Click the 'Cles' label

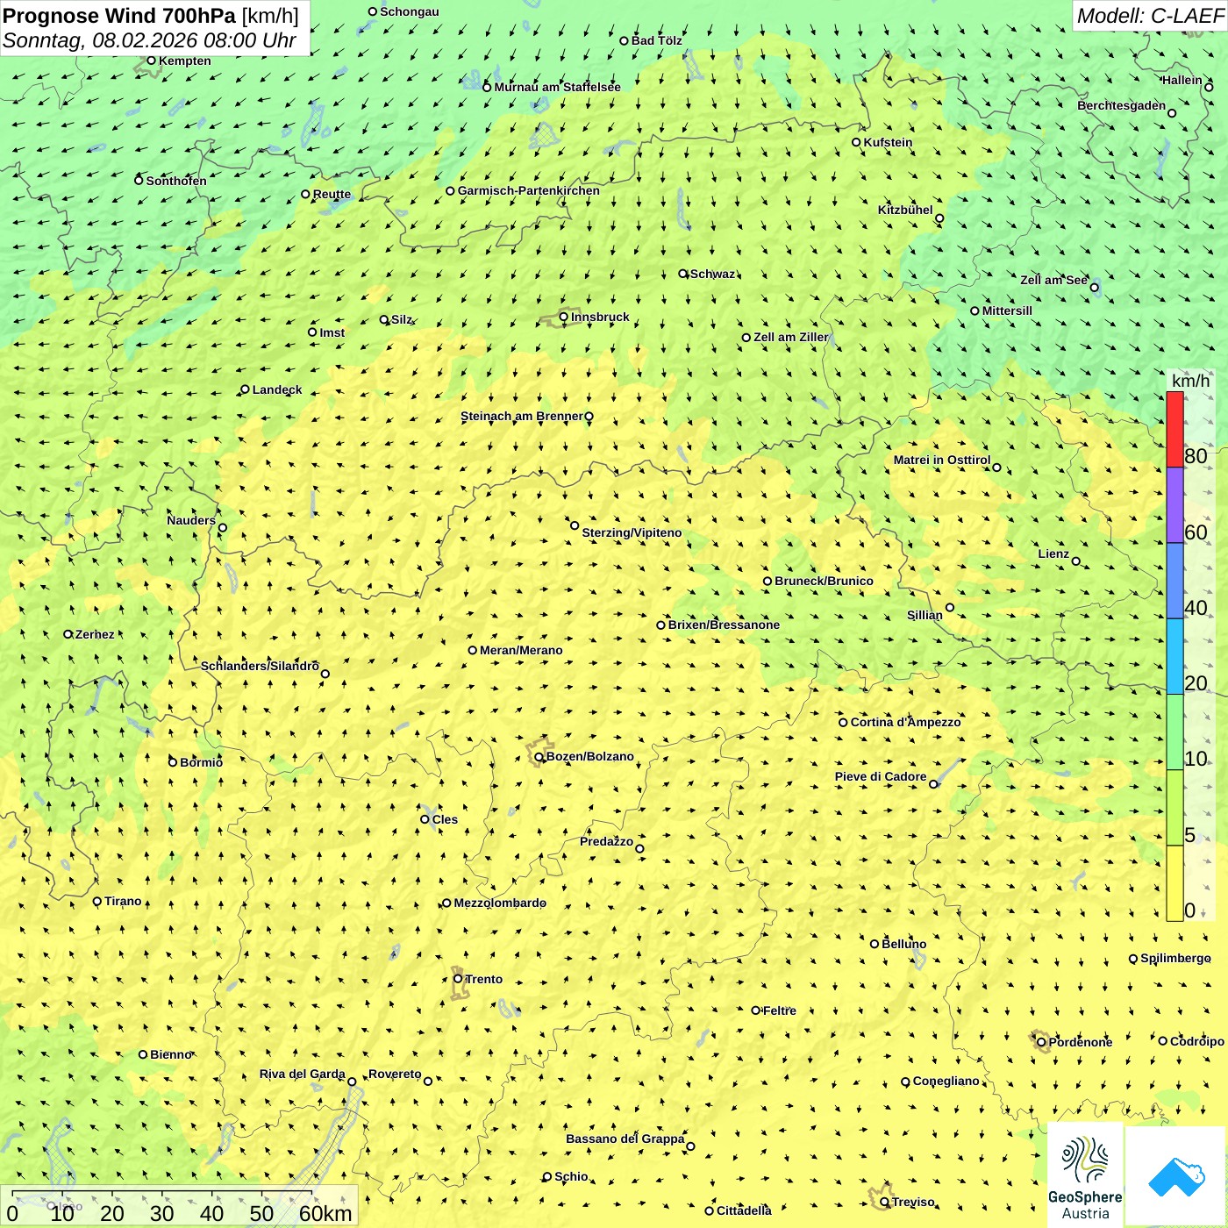click(445, 819)
